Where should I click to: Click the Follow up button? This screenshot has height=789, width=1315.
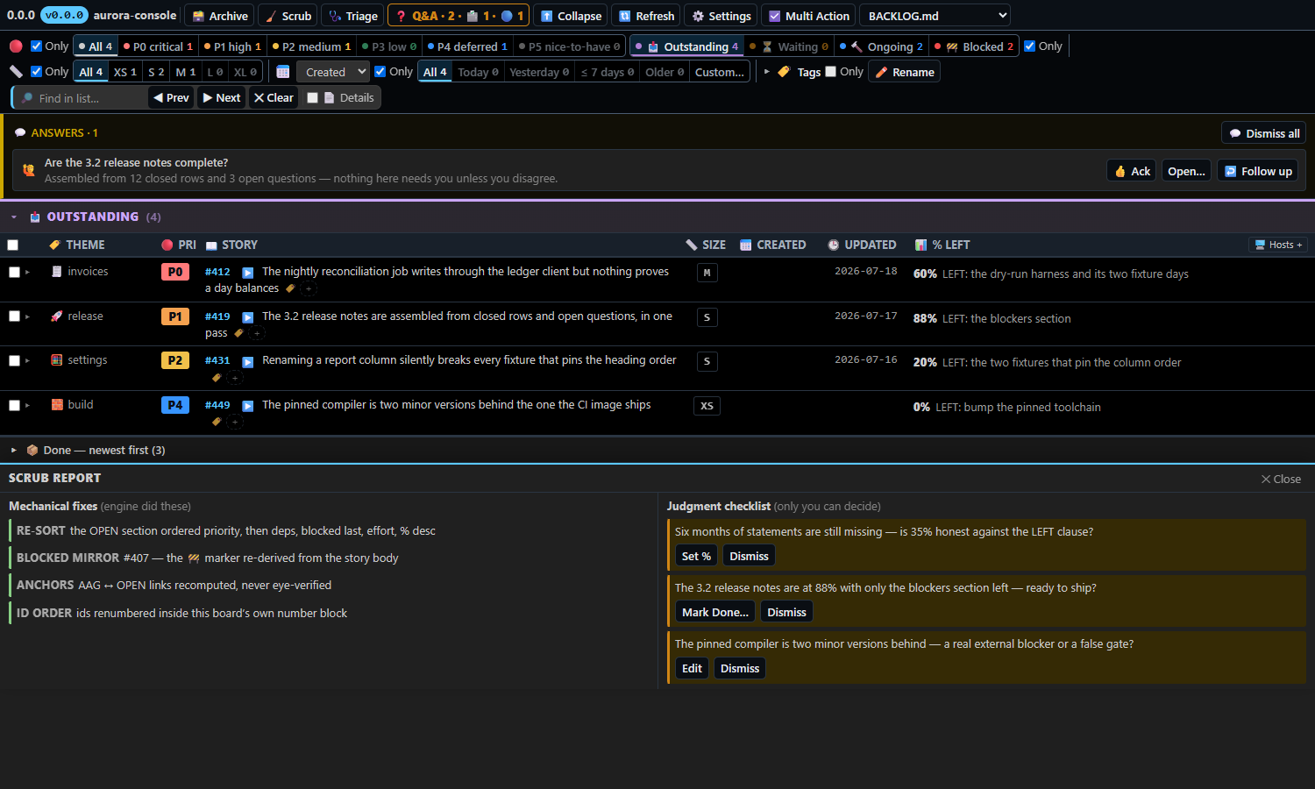tap(1258, 171)
